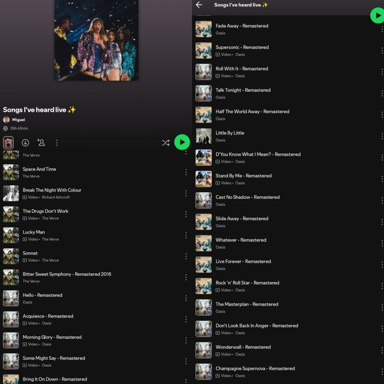384x384 pixels.
Task: Open playlist options three-dot menu beside invite icon
Action: coord(57,142)
